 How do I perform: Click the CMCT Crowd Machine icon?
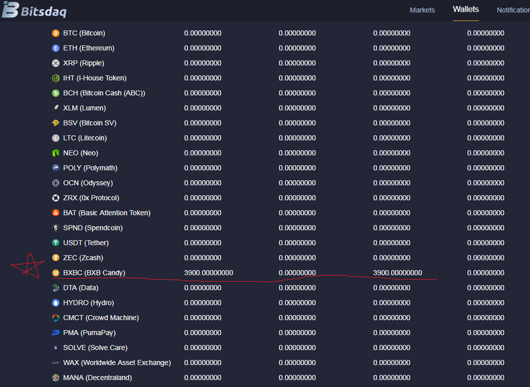[56, 318]
